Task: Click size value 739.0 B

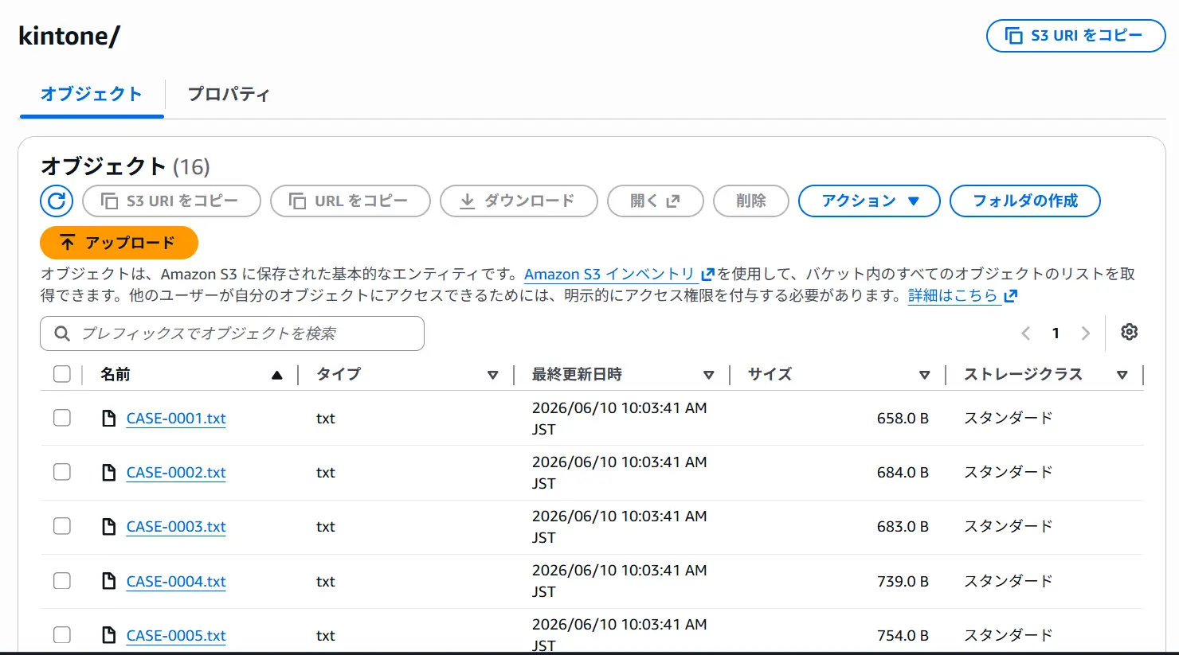Action: (903, 582)
